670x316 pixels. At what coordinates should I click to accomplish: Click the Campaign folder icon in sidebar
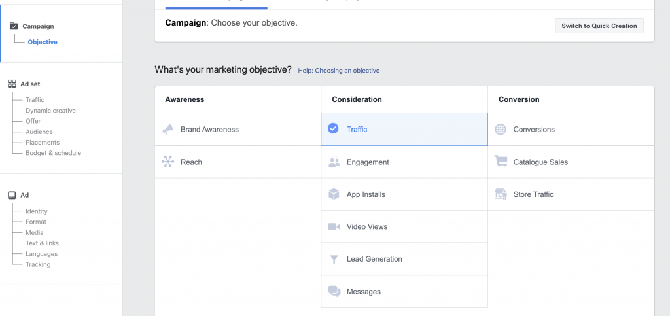click(x=14, y=26)
